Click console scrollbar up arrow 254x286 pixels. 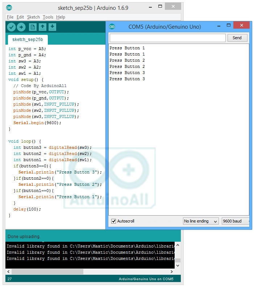pyautogui.click(x=178, y=245)
